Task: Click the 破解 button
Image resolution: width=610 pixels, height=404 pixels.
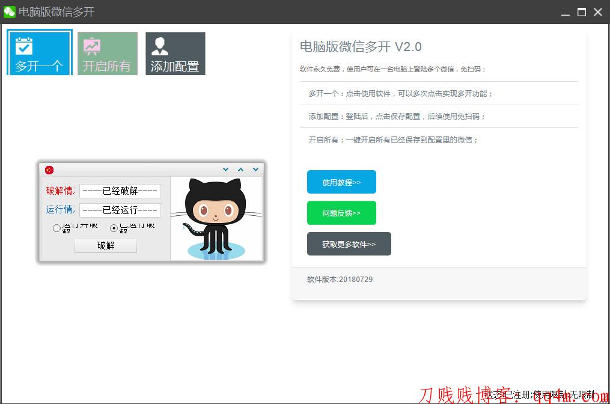Action: (106, 245)
